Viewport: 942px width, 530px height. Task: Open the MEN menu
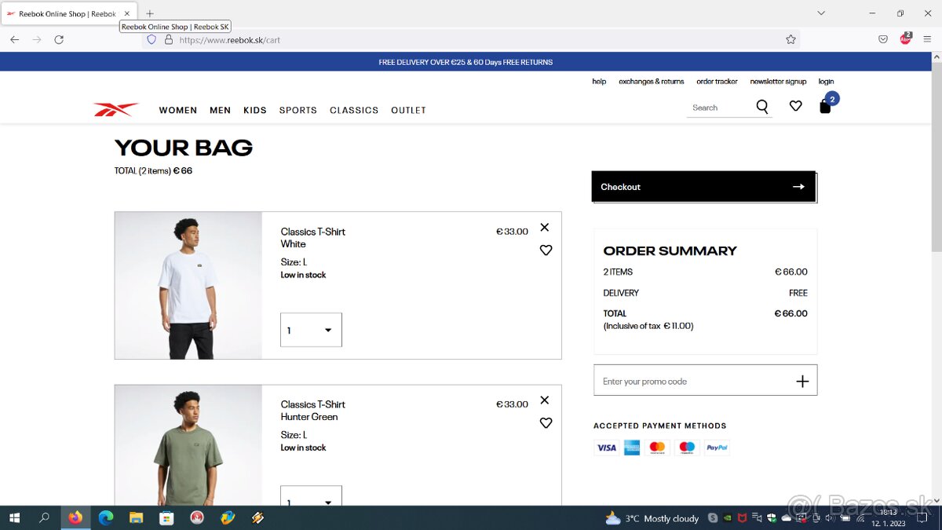pyautogui.click(x=221, y=111)
